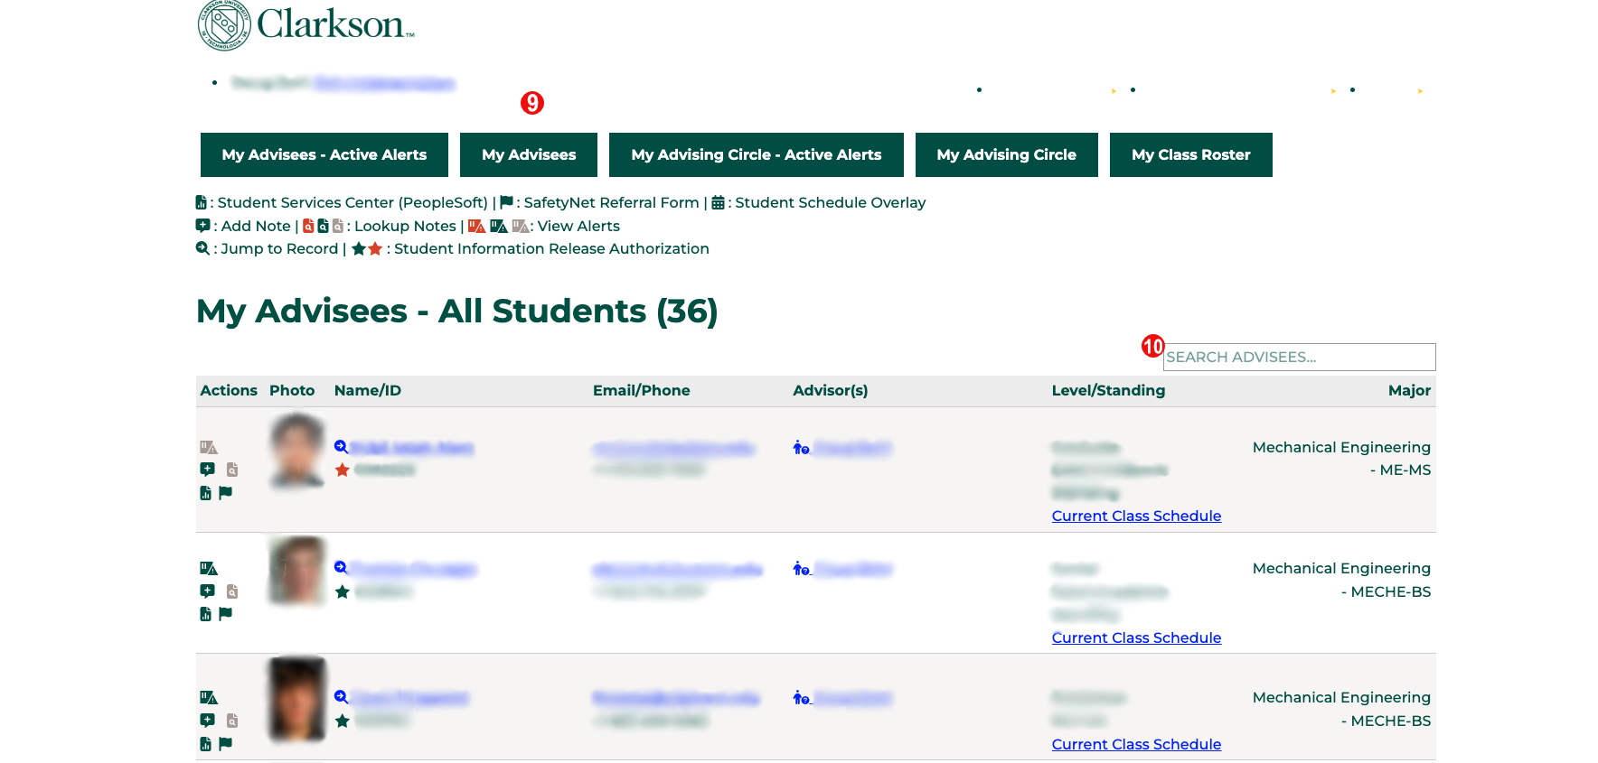Open second student's Current Class Schedule link
The image size is (1598, 763).
tap(1136, 637)
